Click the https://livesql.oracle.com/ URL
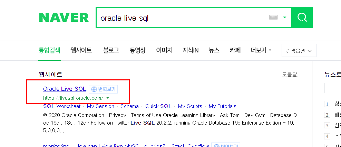The height and width of the screenshot is (147, 341). pos(73,98)
